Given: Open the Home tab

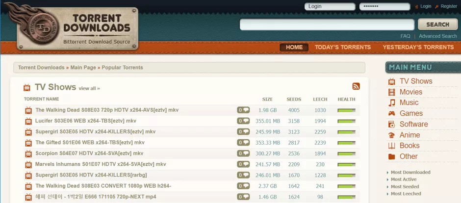Looking at the screenshot, I should [294, 48].
